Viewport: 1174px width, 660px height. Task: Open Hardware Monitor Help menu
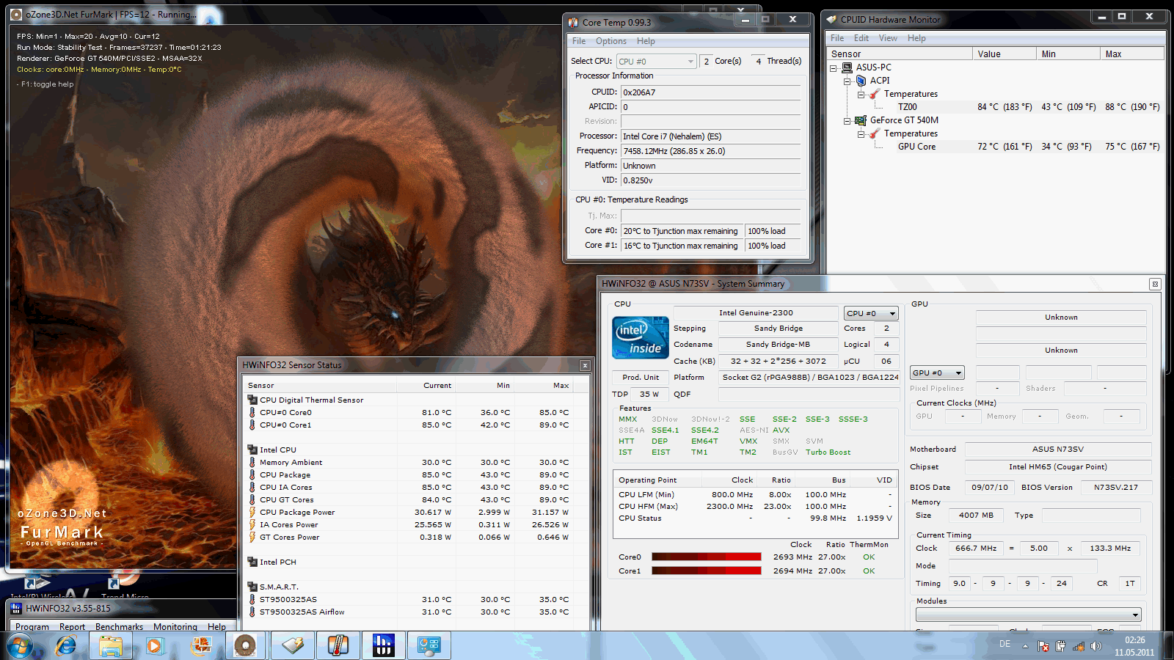pyautogui.click(x=916, y=38)
